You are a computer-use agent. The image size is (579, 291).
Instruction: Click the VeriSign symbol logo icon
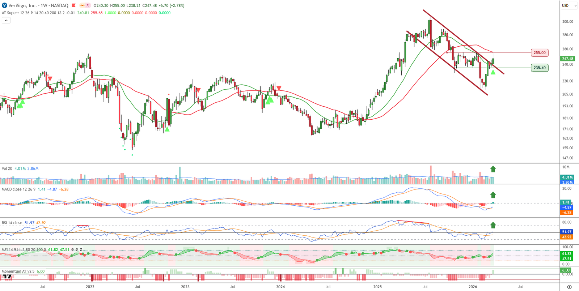[4, 5]
